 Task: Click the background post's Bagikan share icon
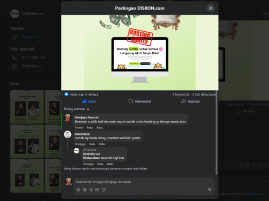tap(239, 111)
